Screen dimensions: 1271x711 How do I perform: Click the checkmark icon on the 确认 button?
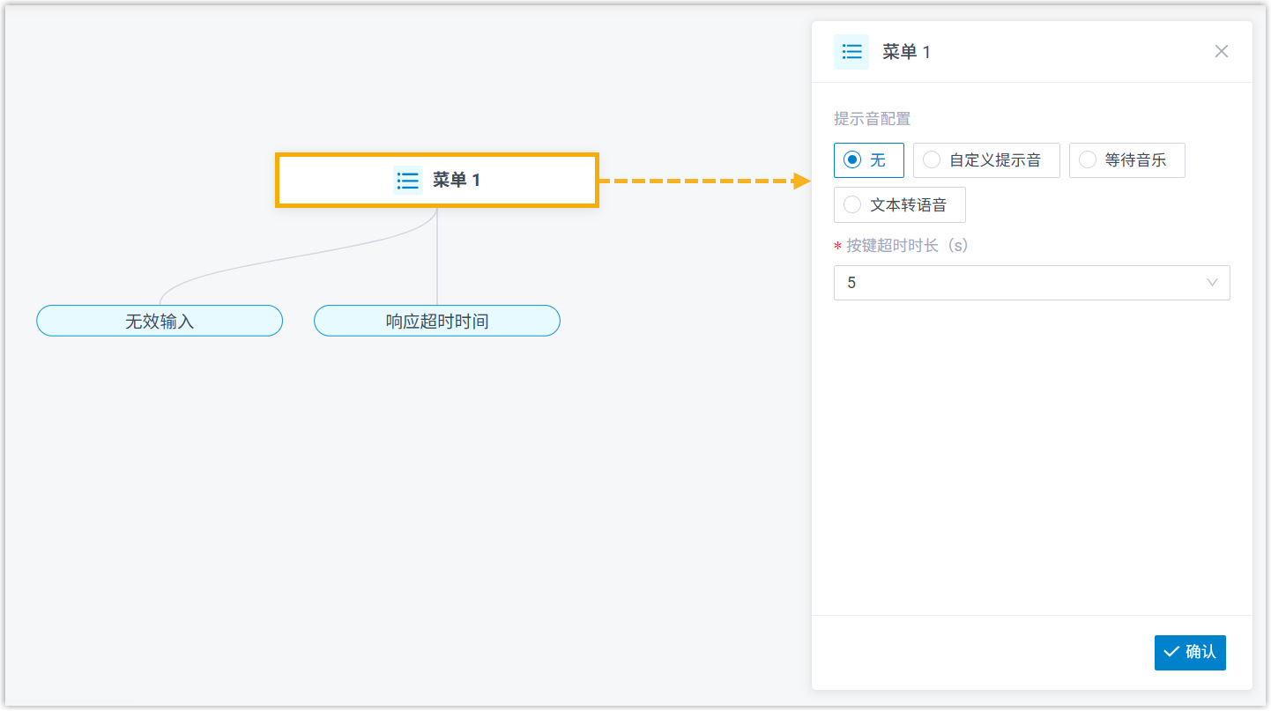tap(1171, 652)
